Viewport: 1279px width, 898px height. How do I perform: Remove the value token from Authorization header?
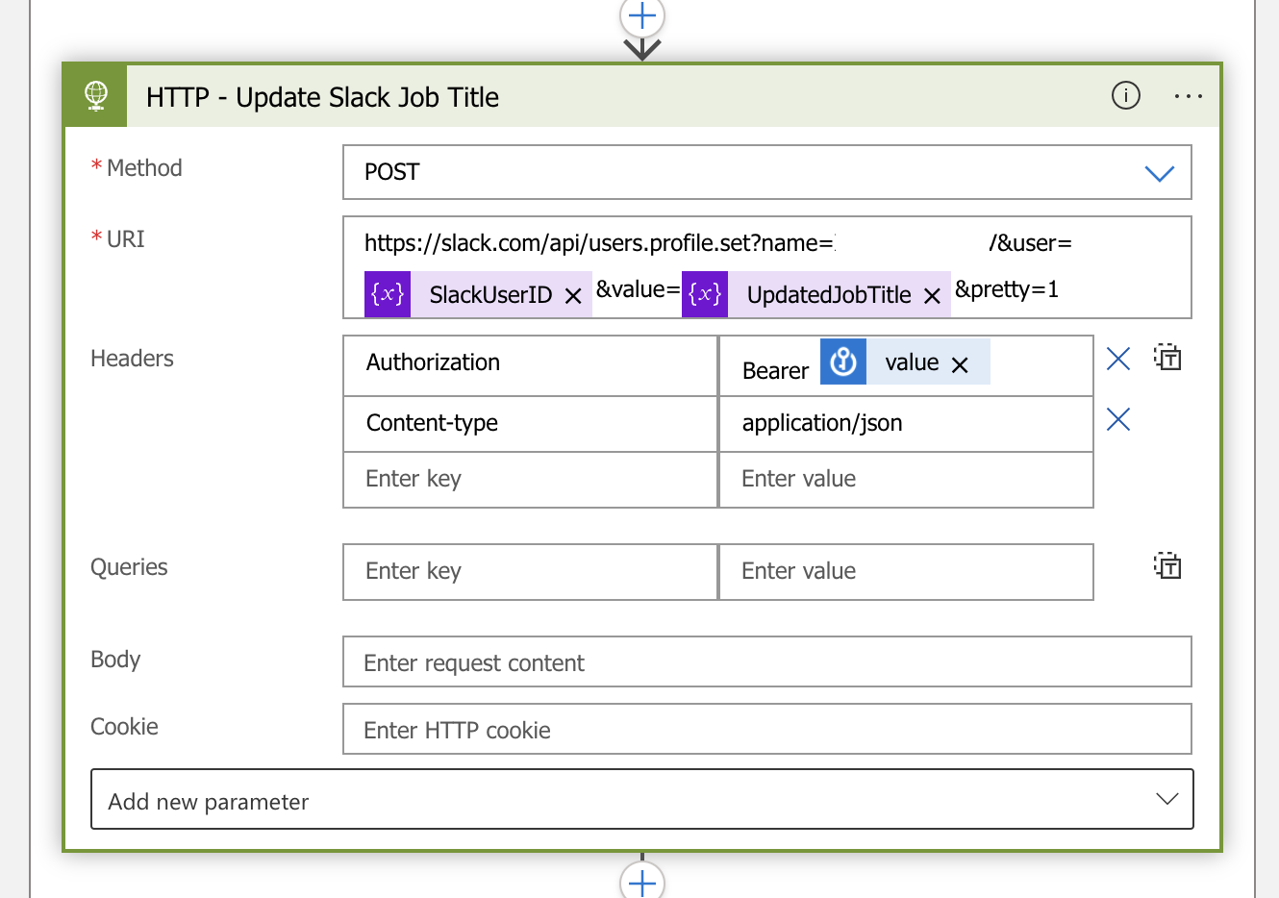tap(960, 365)
